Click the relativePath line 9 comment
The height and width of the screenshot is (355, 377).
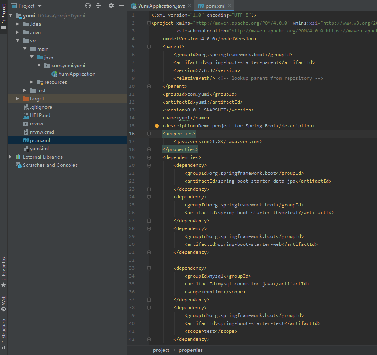coord(270,79)
